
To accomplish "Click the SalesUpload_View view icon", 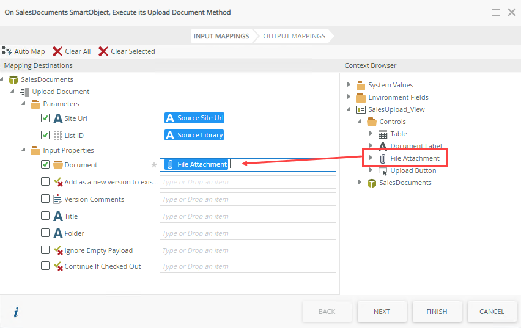I will (x=361, y=109).
